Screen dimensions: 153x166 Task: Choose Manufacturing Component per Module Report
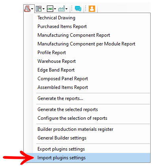(x=86, y=44)
